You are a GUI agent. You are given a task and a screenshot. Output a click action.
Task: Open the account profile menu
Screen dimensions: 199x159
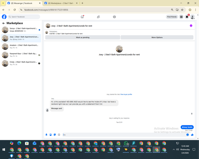pos(193,17)
